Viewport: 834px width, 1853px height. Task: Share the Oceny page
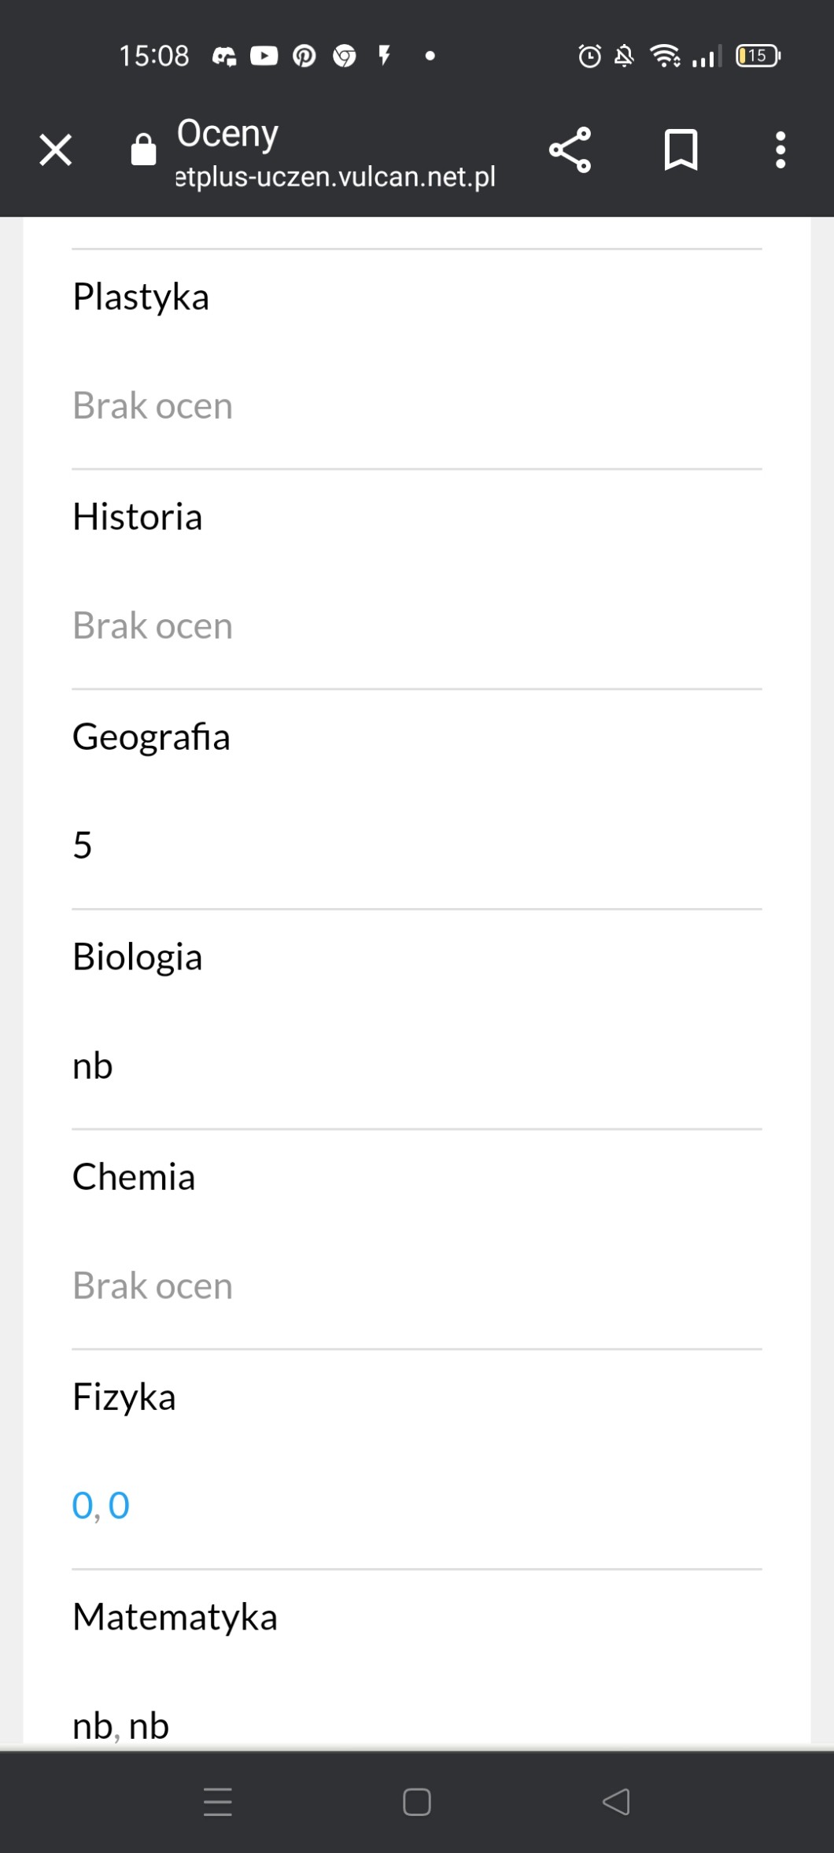pyautogui.click(x=570, y=149)
